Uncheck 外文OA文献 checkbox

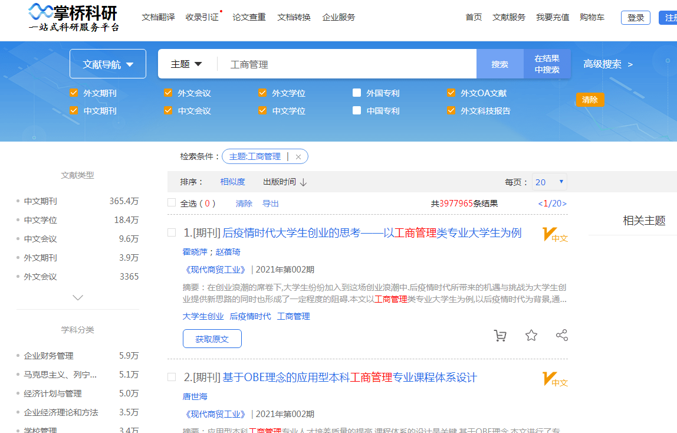pos(451,93)
